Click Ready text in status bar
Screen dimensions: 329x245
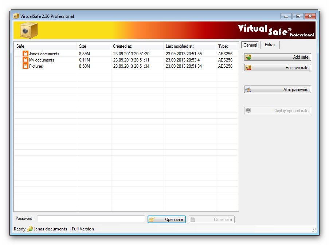coord(20,229)
